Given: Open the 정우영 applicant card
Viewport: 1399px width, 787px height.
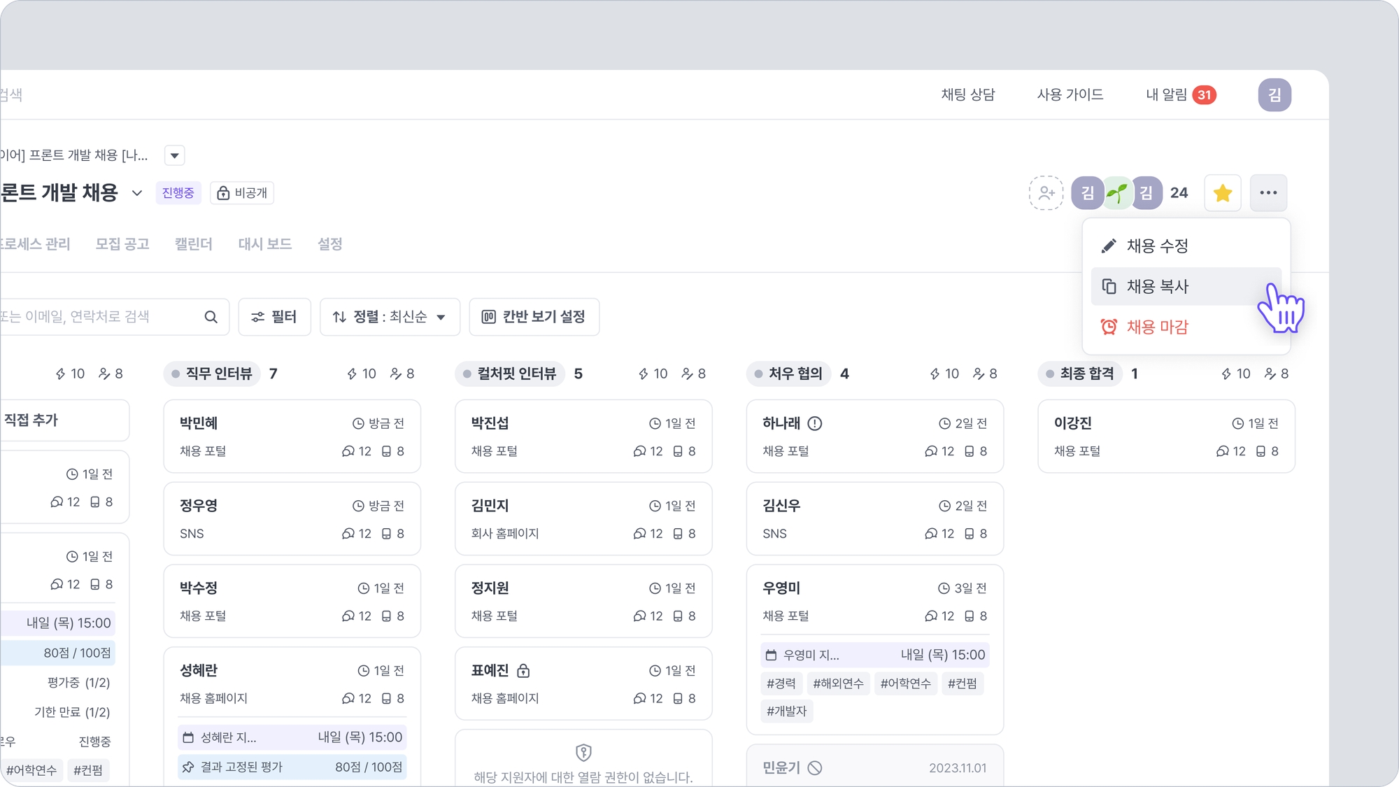Looking at the screenshot, I should (292, 518).
